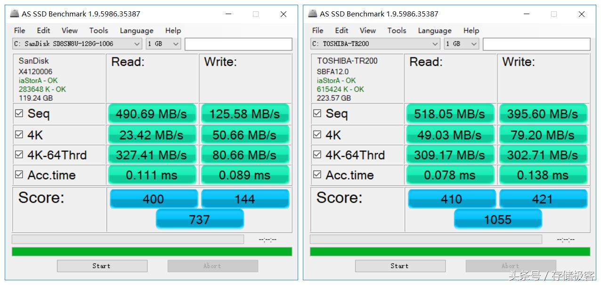Click the green progress bar in left window
Viewport: 601px width, 285px height.
(x=152, y=252)
